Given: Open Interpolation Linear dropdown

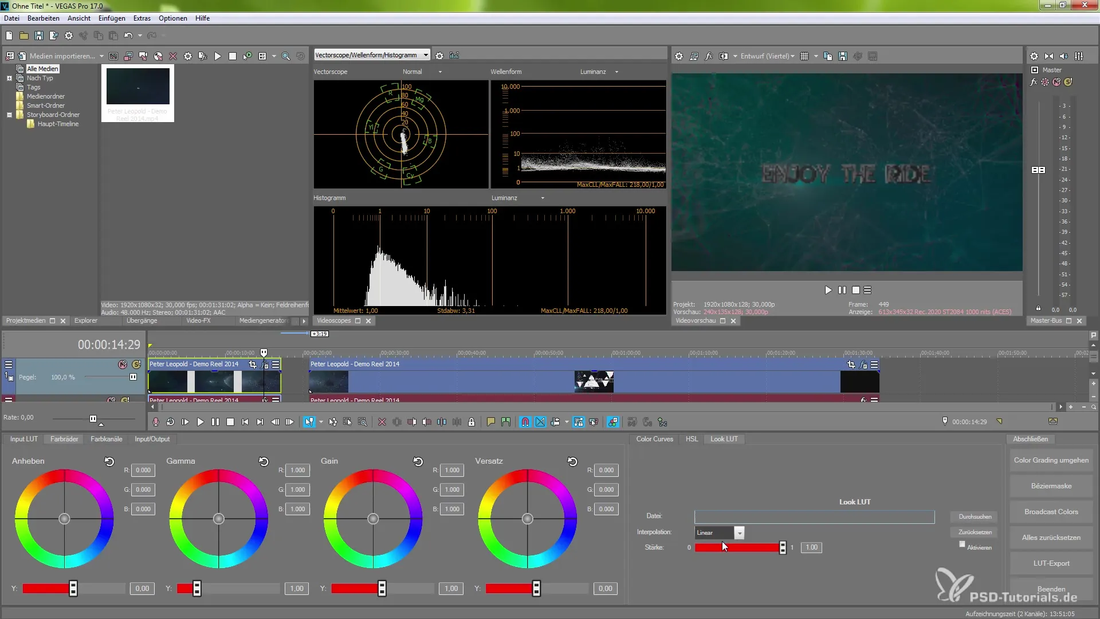Looking at the screenshot, I should tap(740, 533).
